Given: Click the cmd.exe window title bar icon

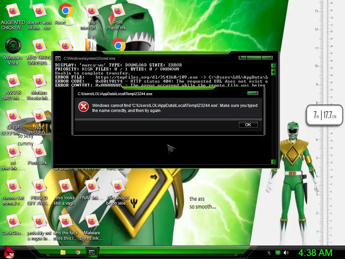Looking at the screenshot, I should [58, 59].
